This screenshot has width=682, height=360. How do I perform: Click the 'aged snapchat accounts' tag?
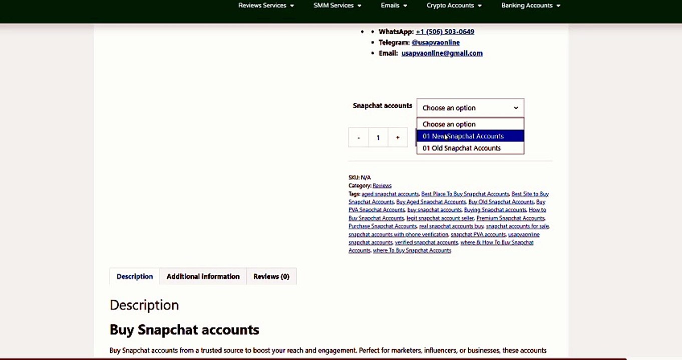coord(390,194)
